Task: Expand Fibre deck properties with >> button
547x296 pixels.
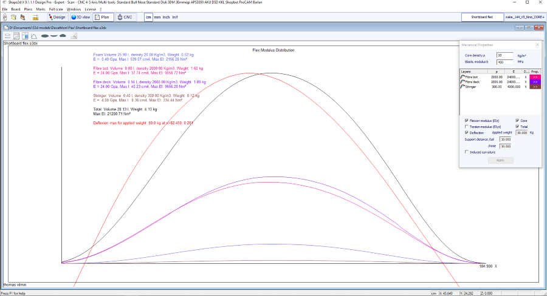Action: tap(535, 82)
